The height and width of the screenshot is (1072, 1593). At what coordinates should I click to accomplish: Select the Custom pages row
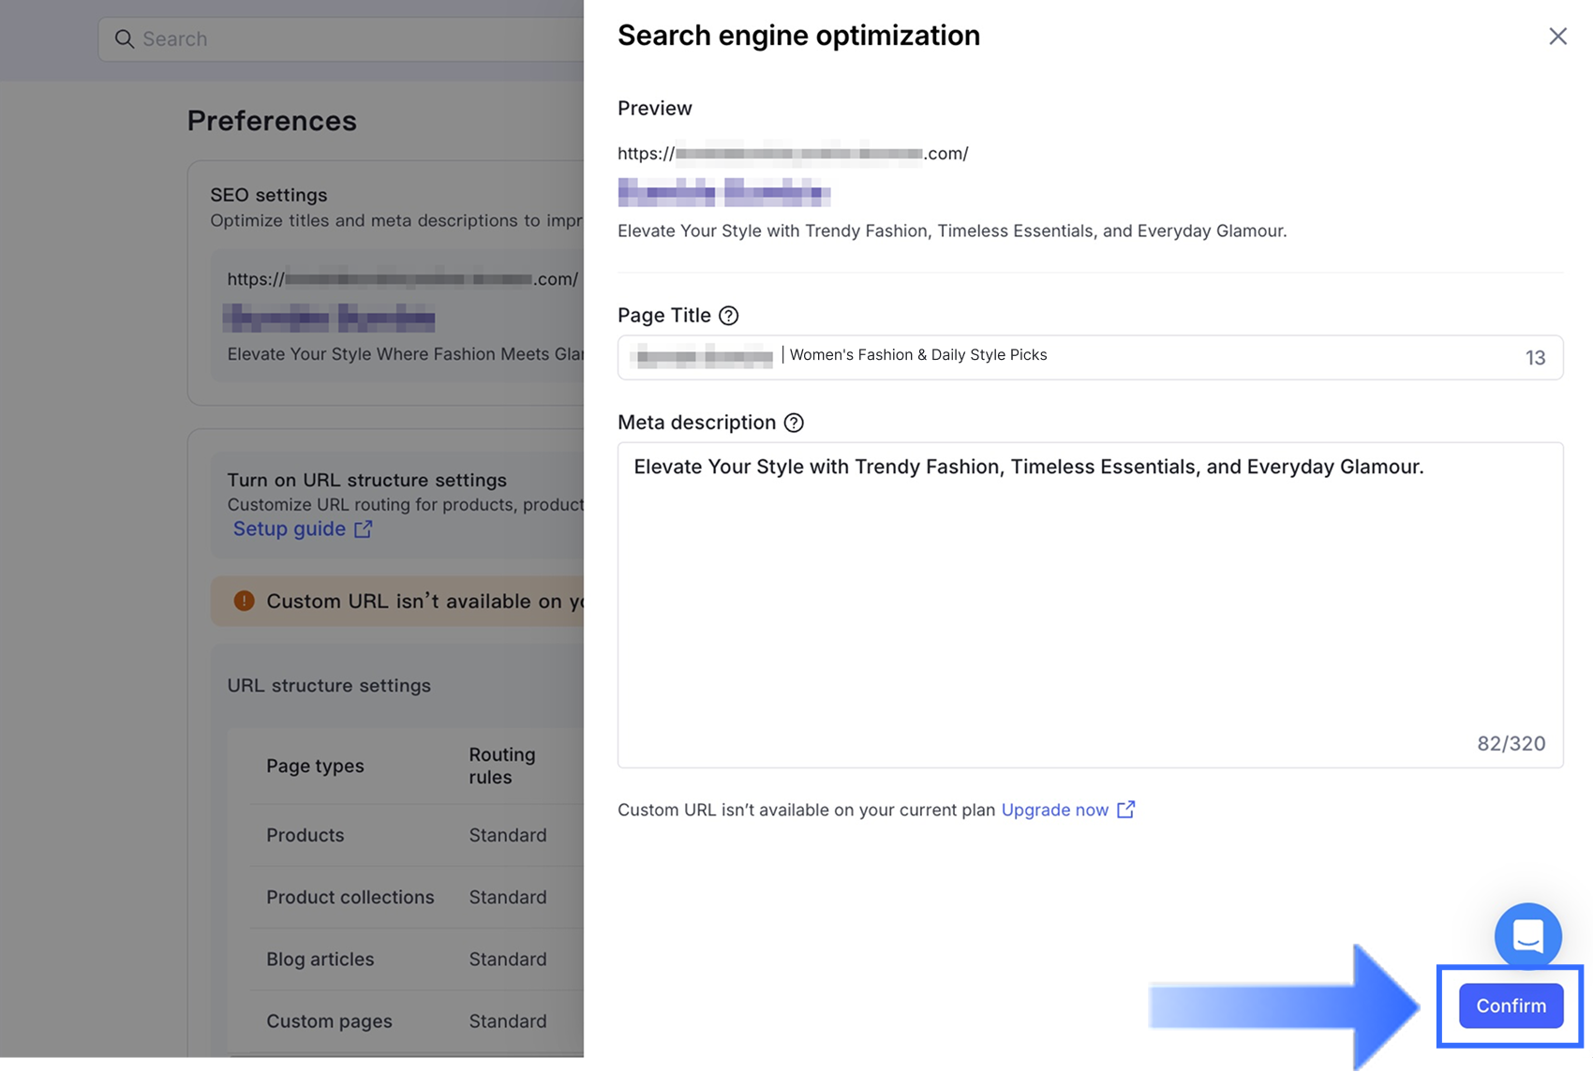pos(417,1020)
